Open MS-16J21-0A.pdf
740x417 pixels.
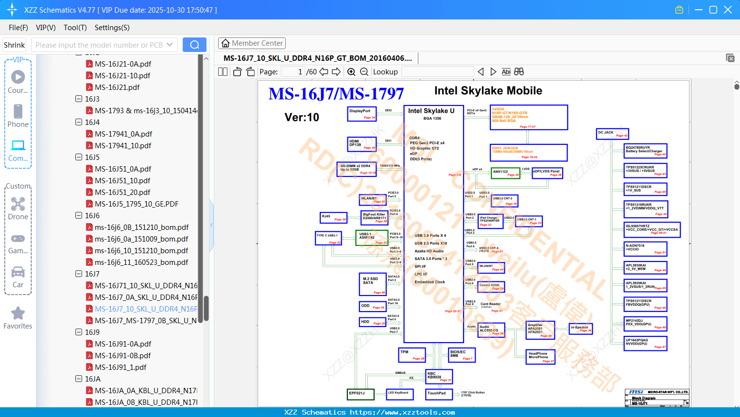click(123, 64)
